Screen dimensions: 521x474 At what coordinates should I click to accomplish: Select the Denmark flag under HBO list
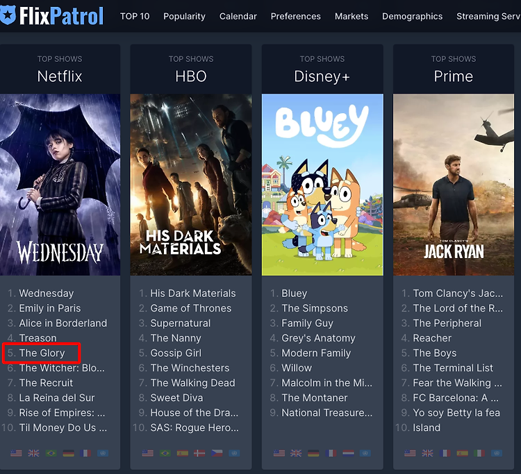199,453
